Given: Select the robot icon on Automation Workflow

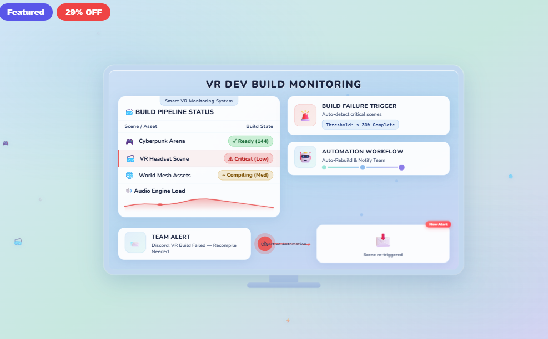Looking at the screenshot, I should (305, 157).
